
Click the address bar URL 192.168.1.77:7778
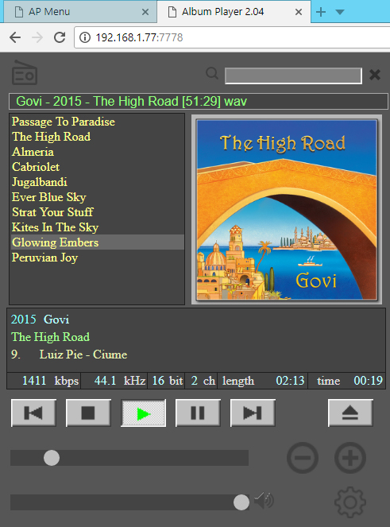pos(139,37)
